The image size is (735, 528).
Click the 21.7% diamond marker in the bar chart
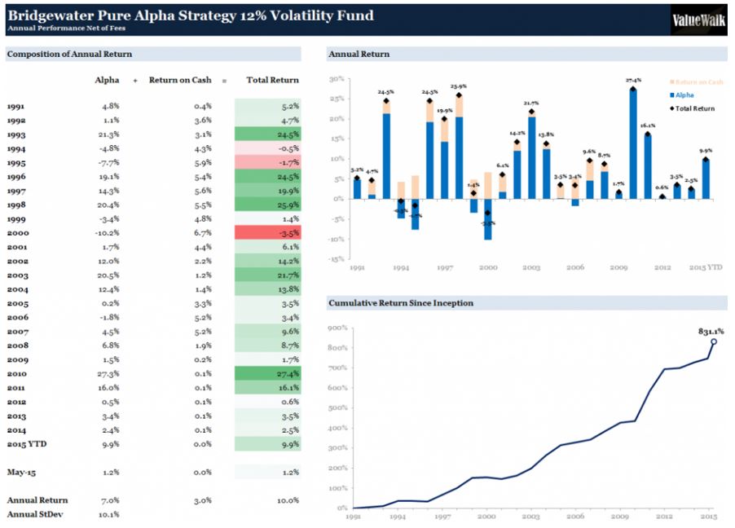pos(531,112)
